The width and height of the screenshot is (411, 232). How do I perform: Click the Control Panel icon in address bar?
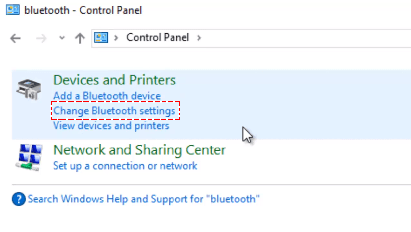[101, 38]
